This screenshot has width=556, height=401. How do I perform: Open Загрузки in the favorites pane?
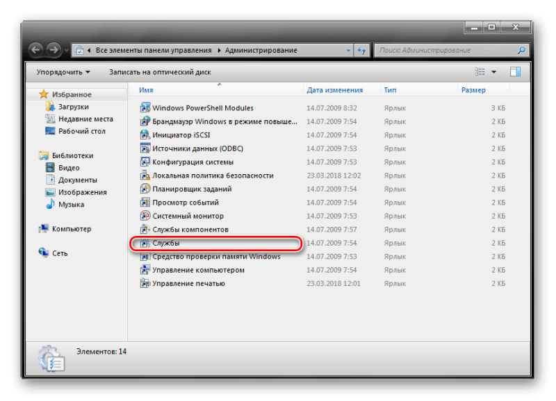point(73,107)
